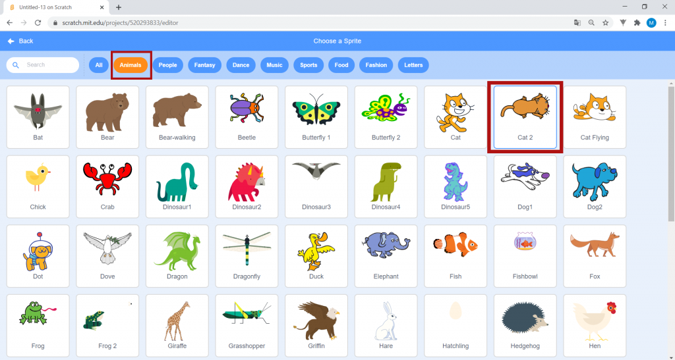Open the Extensions puzzle icon
This screenshot has width=675, height=360.
click(637, 23)
